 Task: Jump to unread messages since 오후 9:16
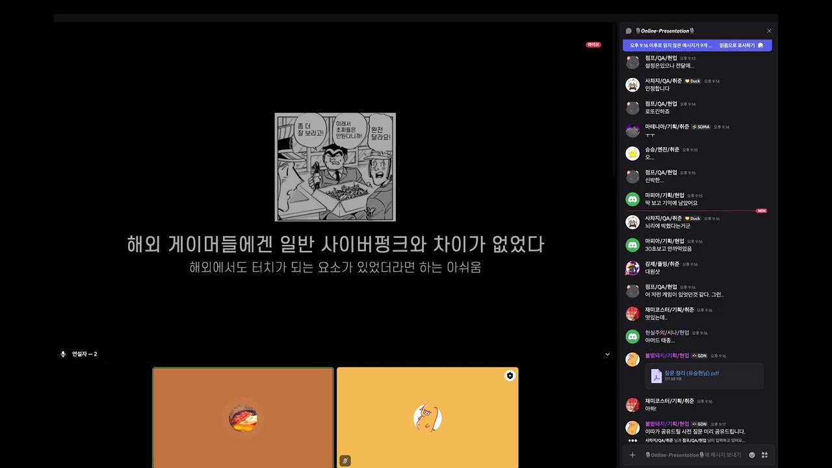coord(670,45)
